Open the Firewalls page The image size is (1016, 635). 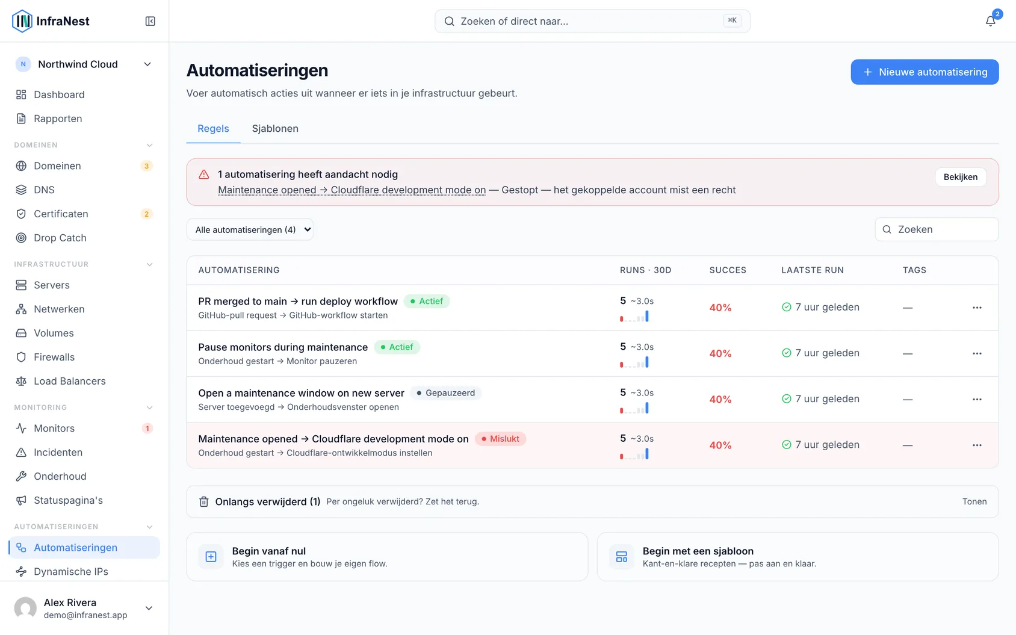click(x=84, y=357)
